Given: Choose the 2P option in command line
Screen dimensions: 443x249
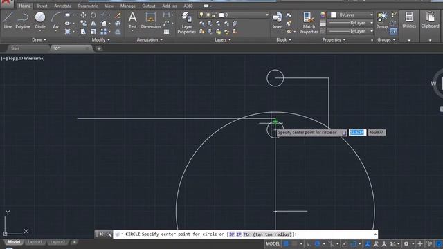Looking at the screenshot, I should [239, 234].
